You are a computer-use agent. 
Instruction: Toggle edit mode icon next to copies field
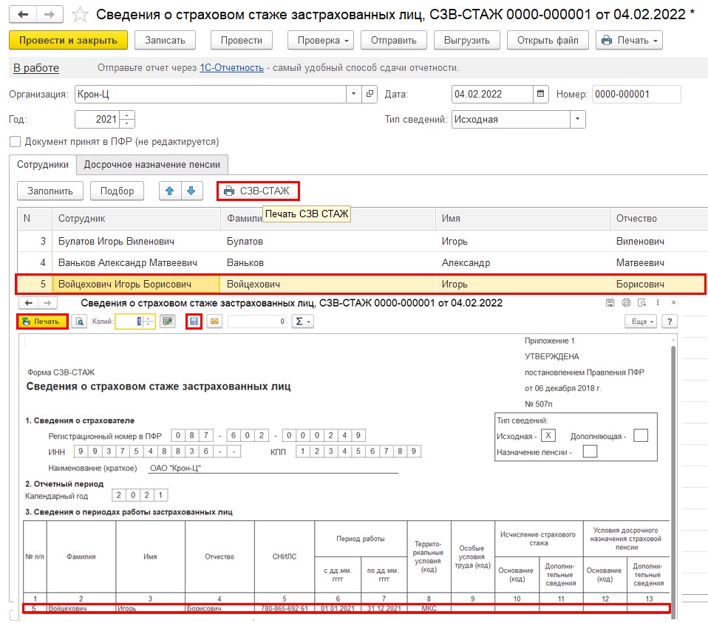167,321
